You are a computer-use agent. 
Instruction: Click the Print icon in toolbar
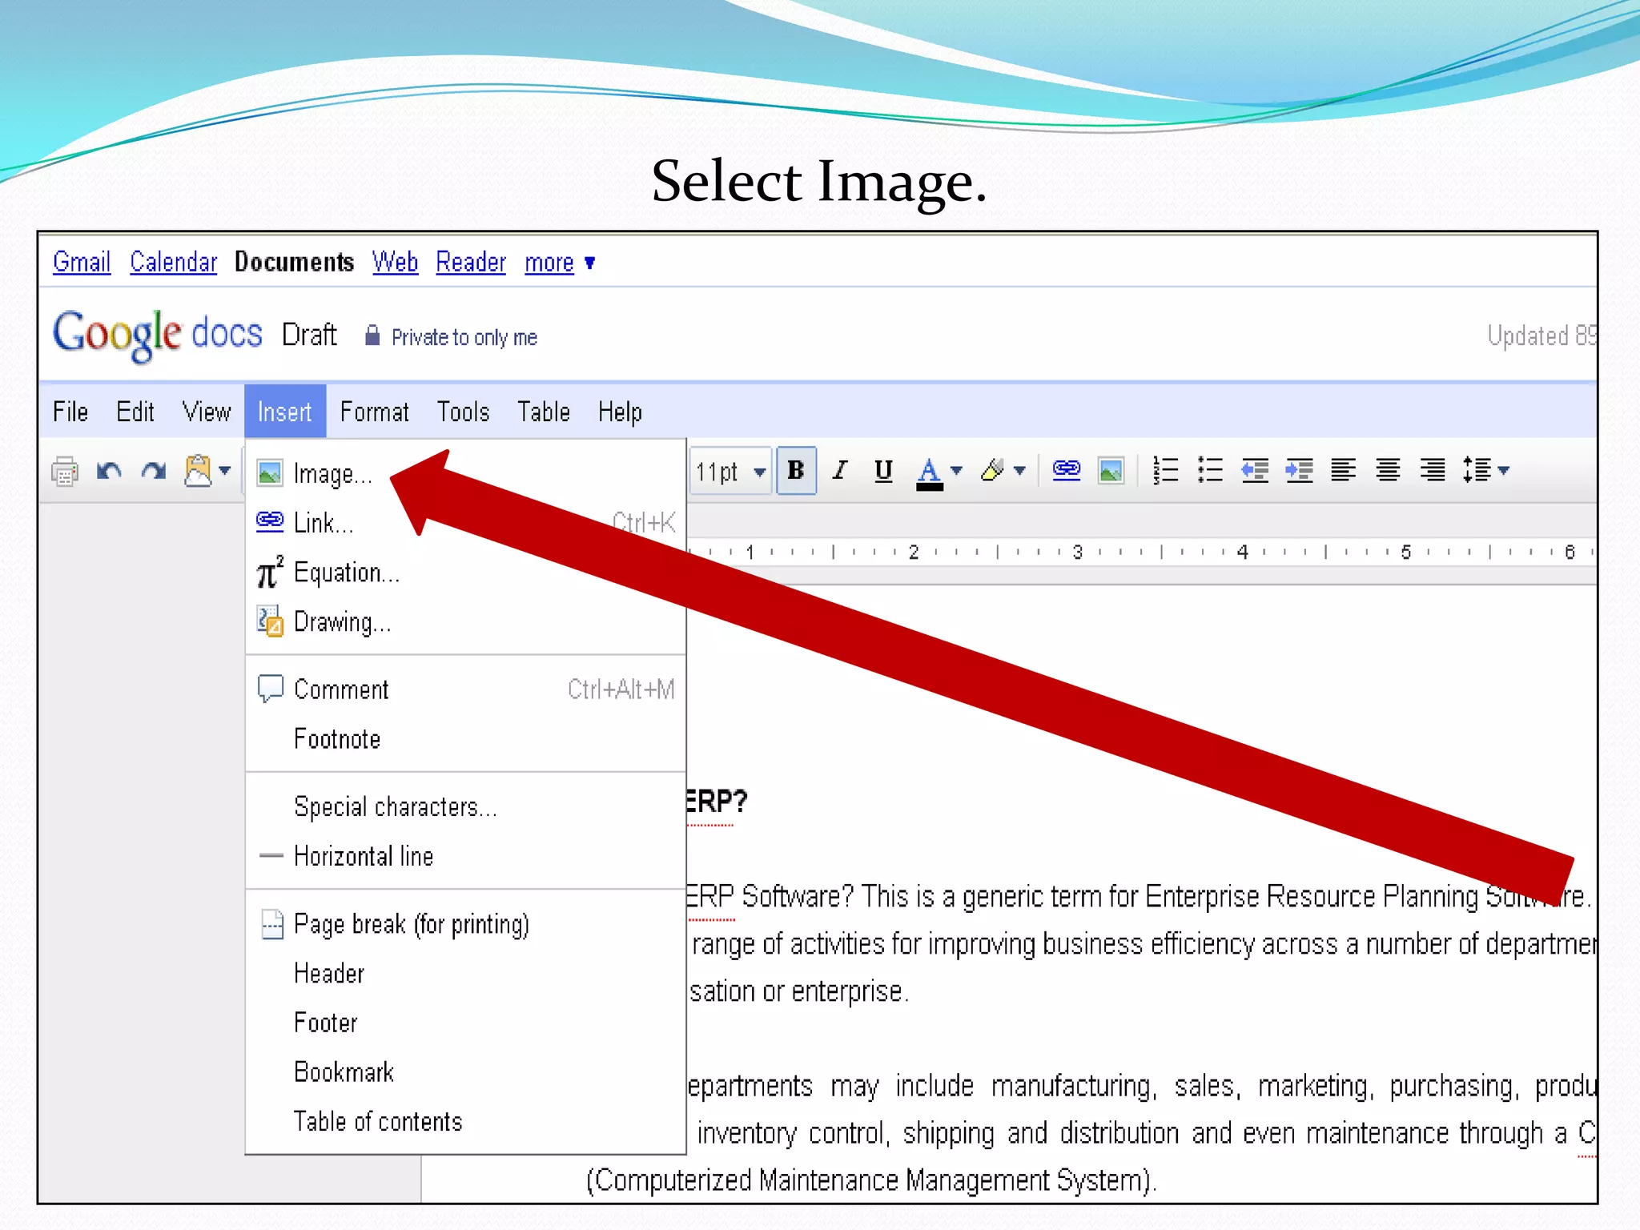pyautogui.click(x=65, y=471)
